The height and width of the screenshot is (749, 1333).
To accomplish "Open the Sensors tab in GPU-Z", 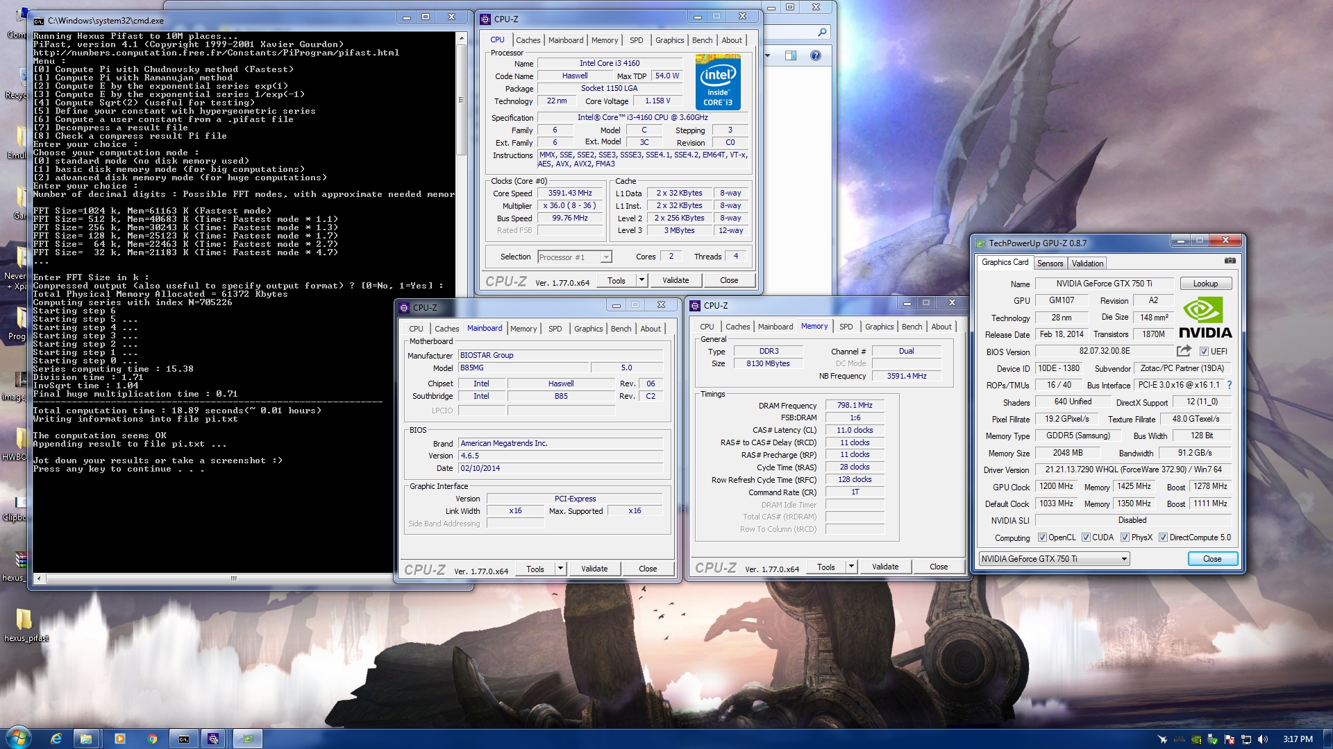I will (x=1050, y=263).
